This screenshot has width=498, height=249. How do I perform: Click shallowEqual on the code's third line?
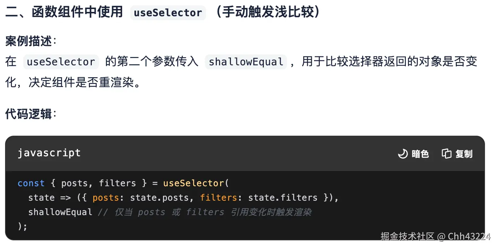point(60,212)
